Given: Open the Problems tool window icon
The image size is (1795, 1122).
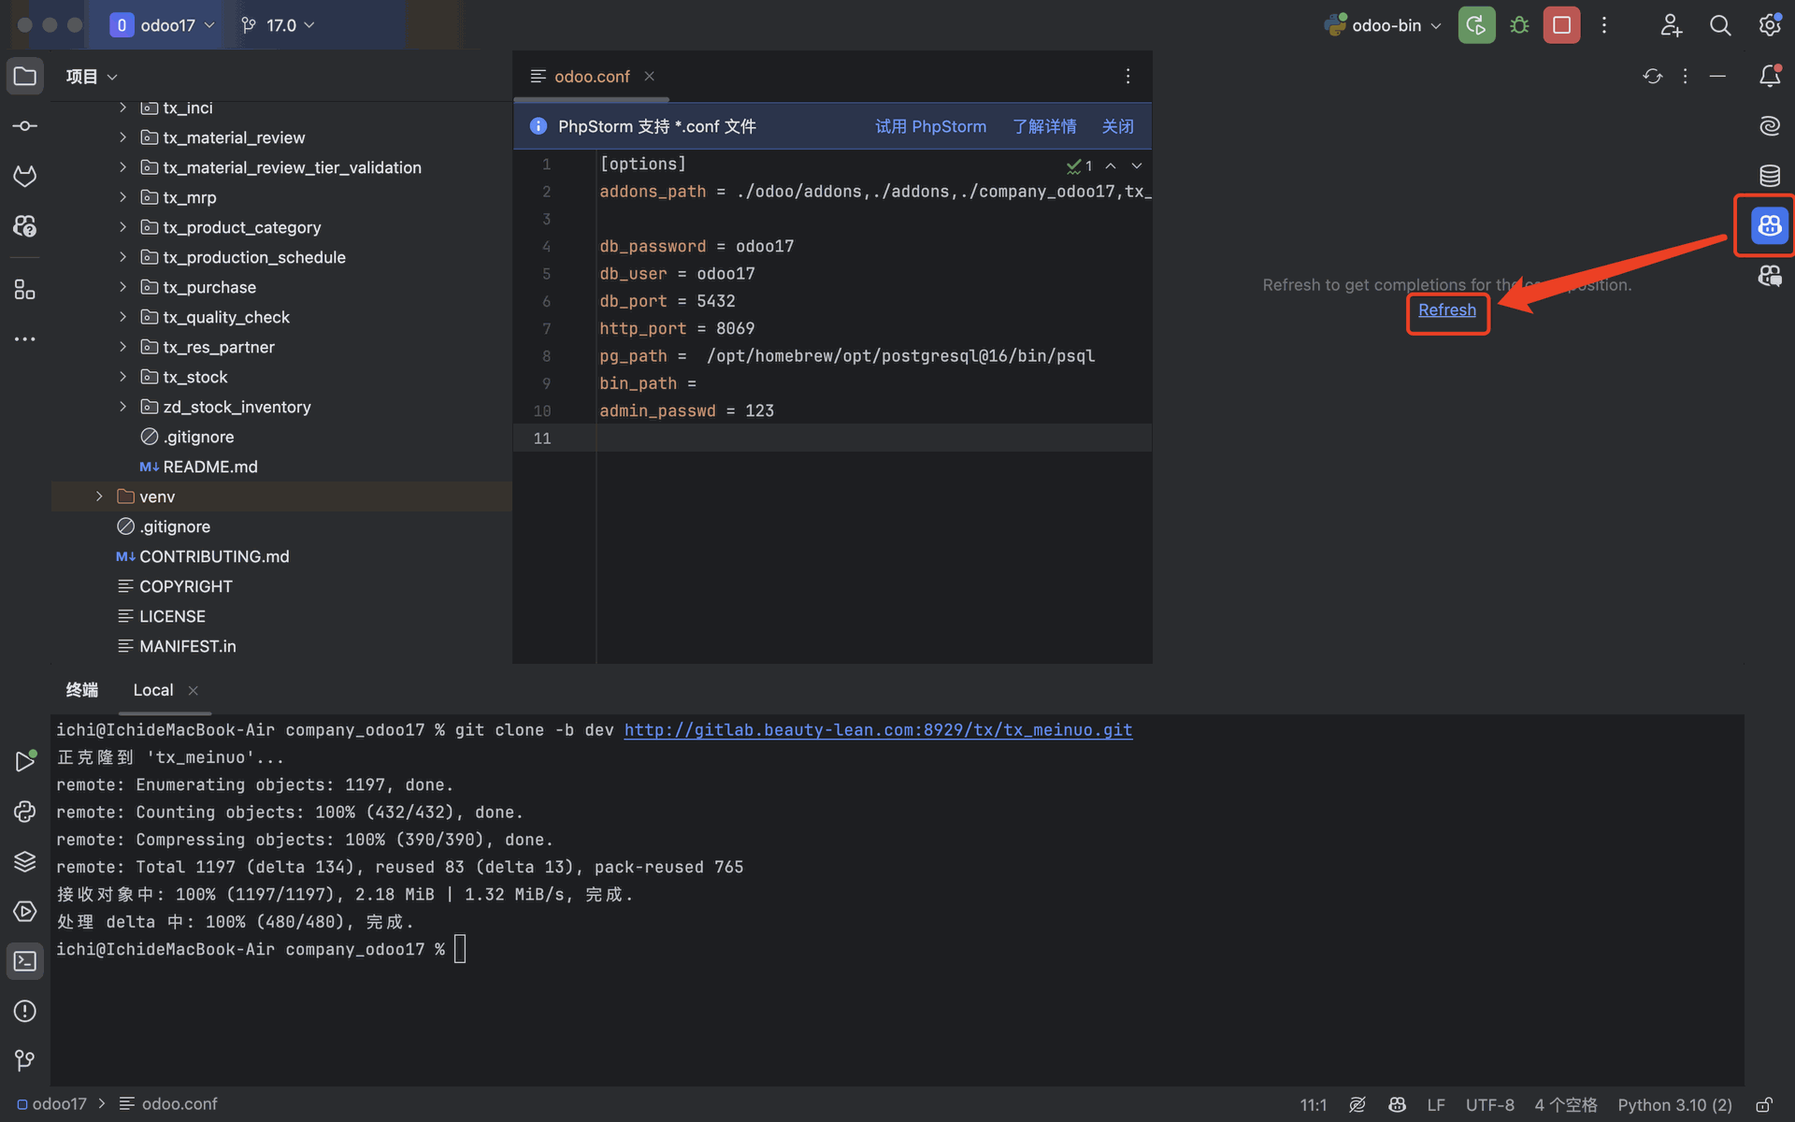Looking at the screenshot, I should coord(25,1011).
